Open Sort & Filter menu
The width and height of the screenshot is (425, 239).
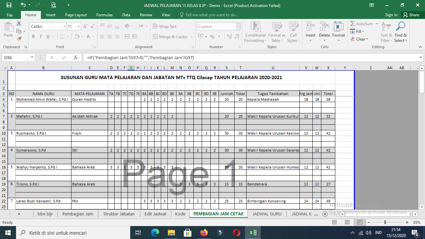(x=386, y=32)
